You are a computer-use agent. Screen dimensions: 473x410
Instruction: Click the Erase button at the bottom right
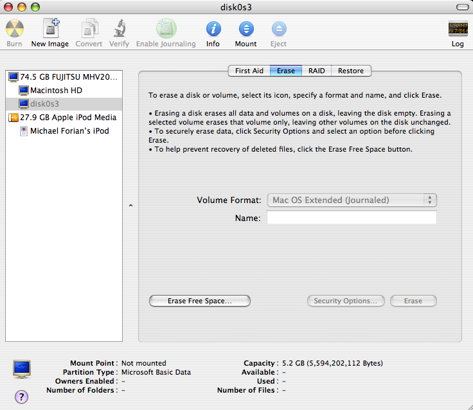pyautogui.click(x=413, y=301)
